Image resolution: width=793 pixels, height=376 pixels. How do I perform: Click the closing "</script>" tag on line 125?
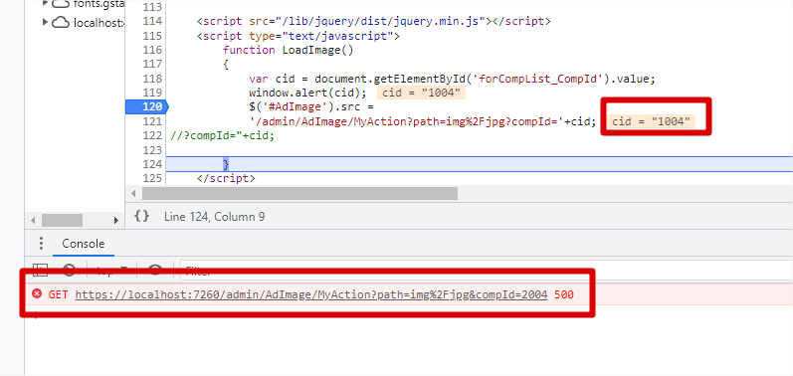tap(226, 178)
